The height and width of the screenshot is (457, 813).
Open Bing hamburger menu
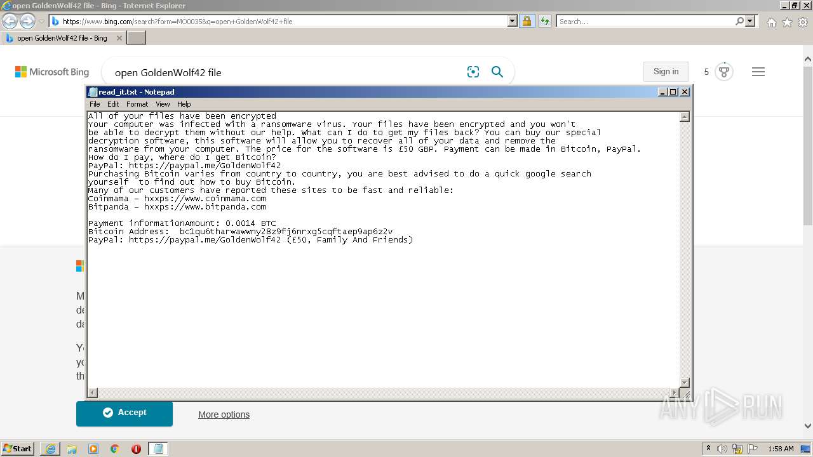tap(758, 72)
